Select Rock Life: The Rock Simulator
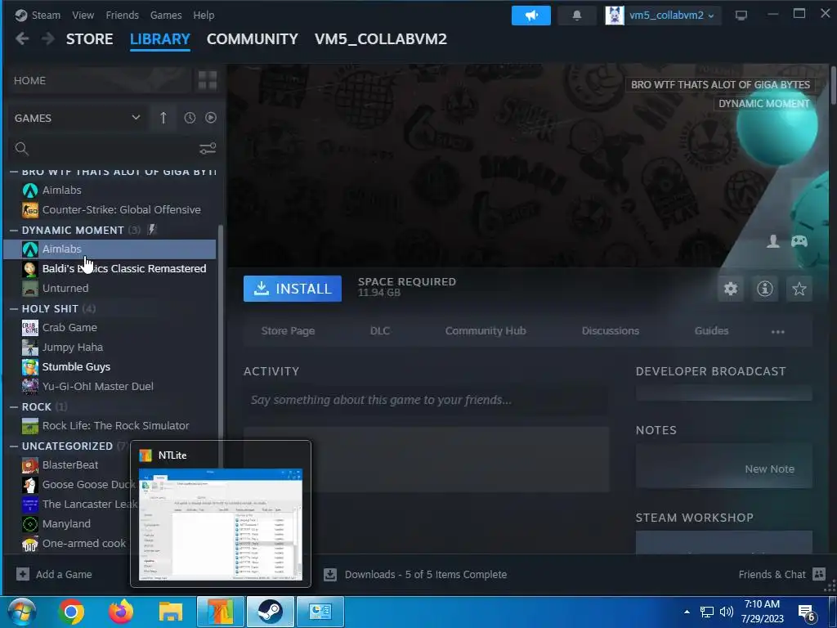Viewport: 837px width, 628px height. click(110, 425)
